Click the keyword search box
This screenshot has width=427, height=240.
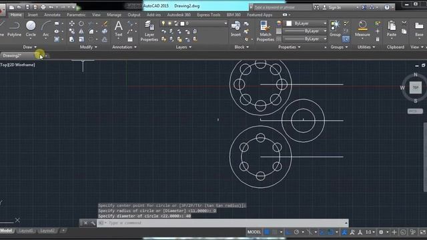(282, 7)
